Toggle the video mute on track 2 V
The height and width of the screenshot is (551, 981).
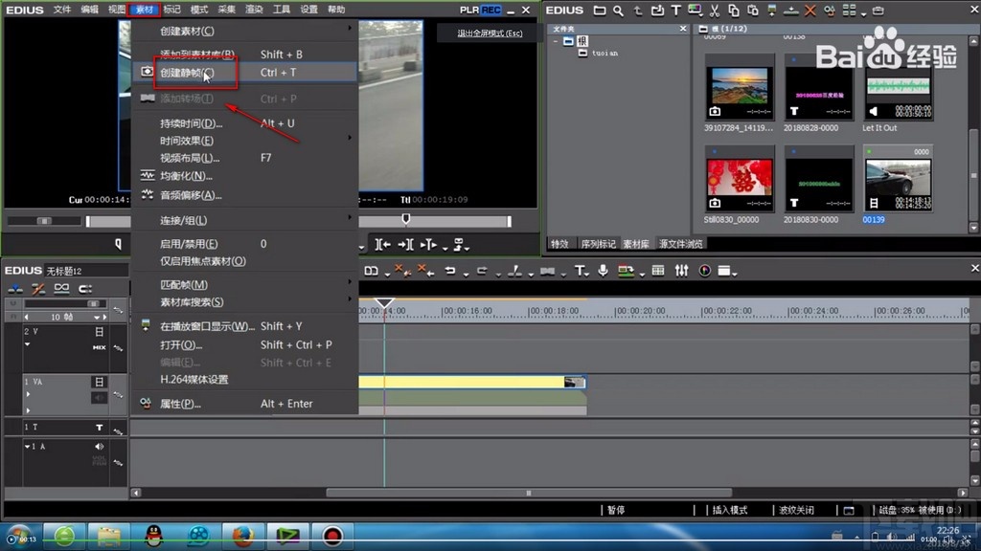tap(99, 332)
